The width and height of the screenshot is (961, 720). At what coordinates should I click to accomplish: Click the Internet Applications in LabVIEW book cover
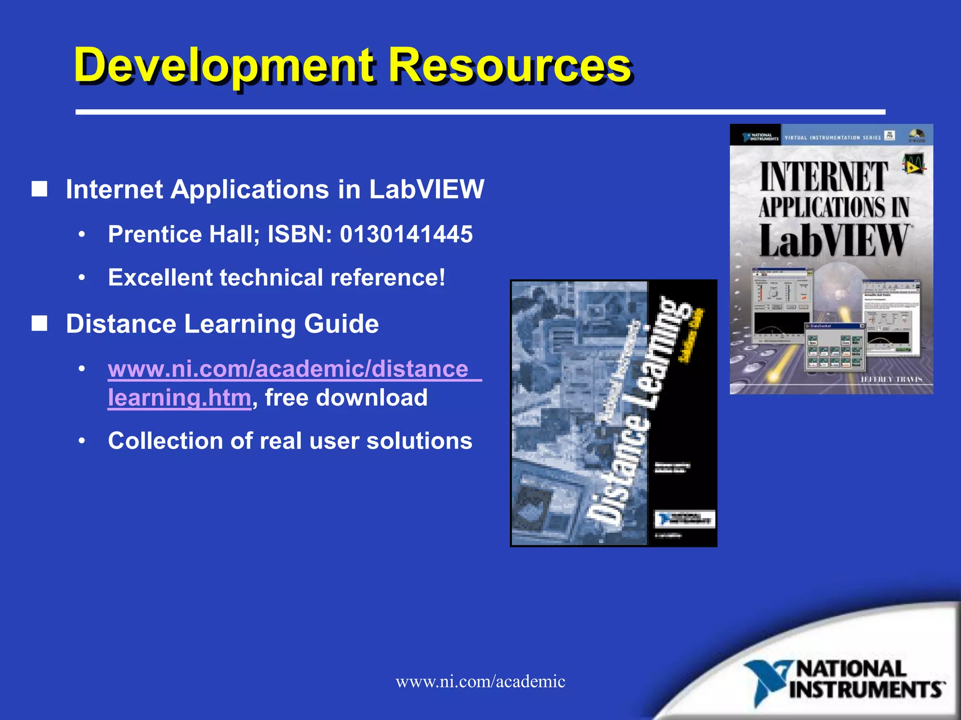tap(831, 259)
